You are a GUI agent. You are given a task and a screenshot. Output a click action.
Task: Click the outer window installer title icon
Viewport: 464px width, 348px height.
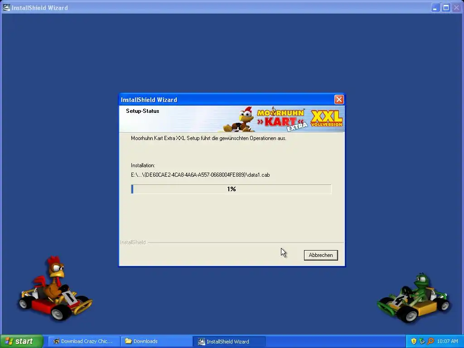click(6, 7)
